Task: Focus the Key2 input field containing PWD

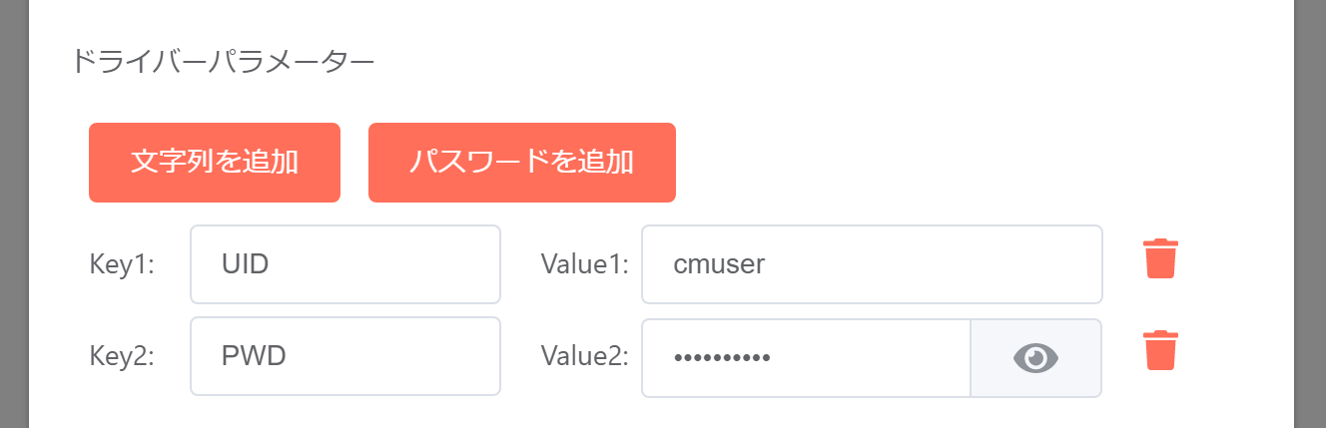Action: point(345,356)
